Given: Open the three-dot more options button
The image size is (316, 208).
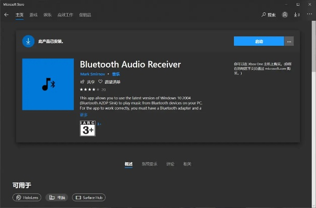Looking at the screenshot, I should (289, 41).
